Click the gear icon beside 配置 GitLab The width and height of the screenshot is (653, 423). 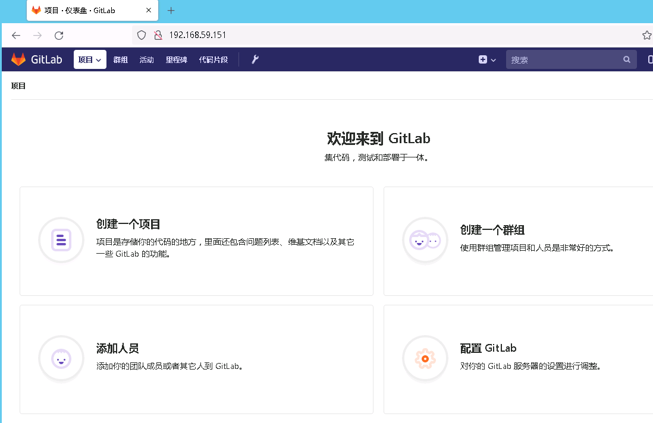pos(425,358)
